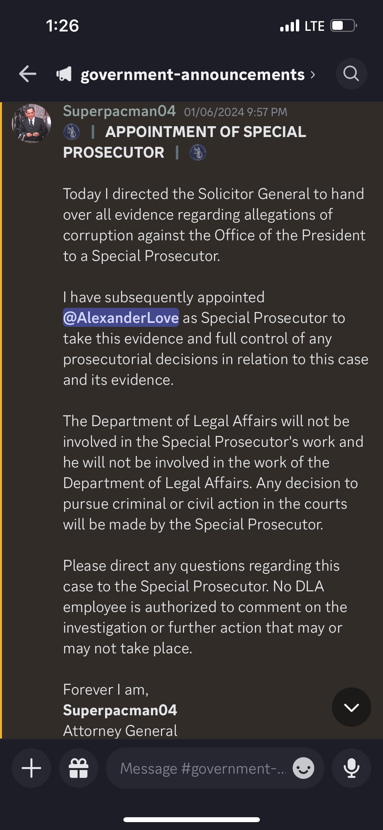
Task: Open the emoji picker smiley
Action: tap(303, 768)
